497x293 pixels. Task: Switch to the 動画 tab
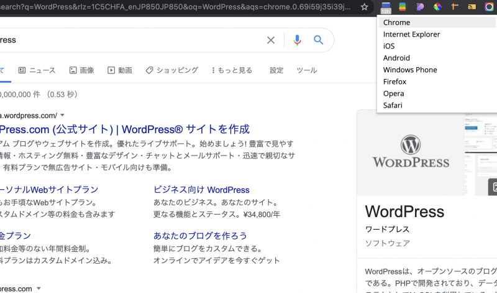(x=120, y=70)
